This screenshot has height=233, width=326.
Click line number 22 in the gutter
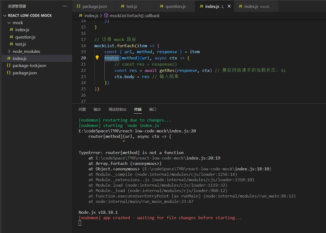83,70
